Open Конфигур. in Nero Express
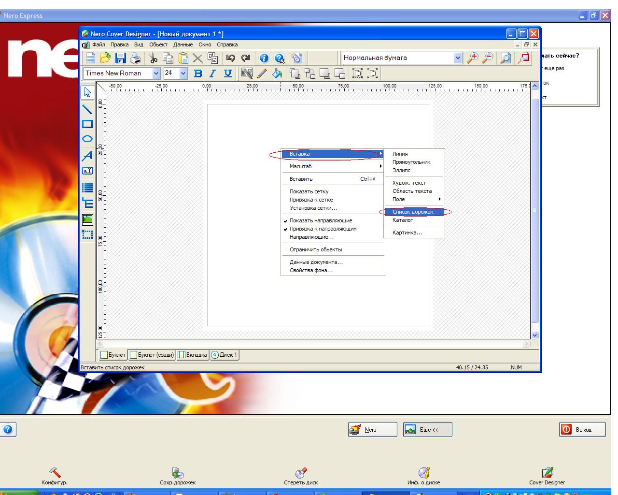The width and height of the screenshot is (618, 495). (55, 476)
